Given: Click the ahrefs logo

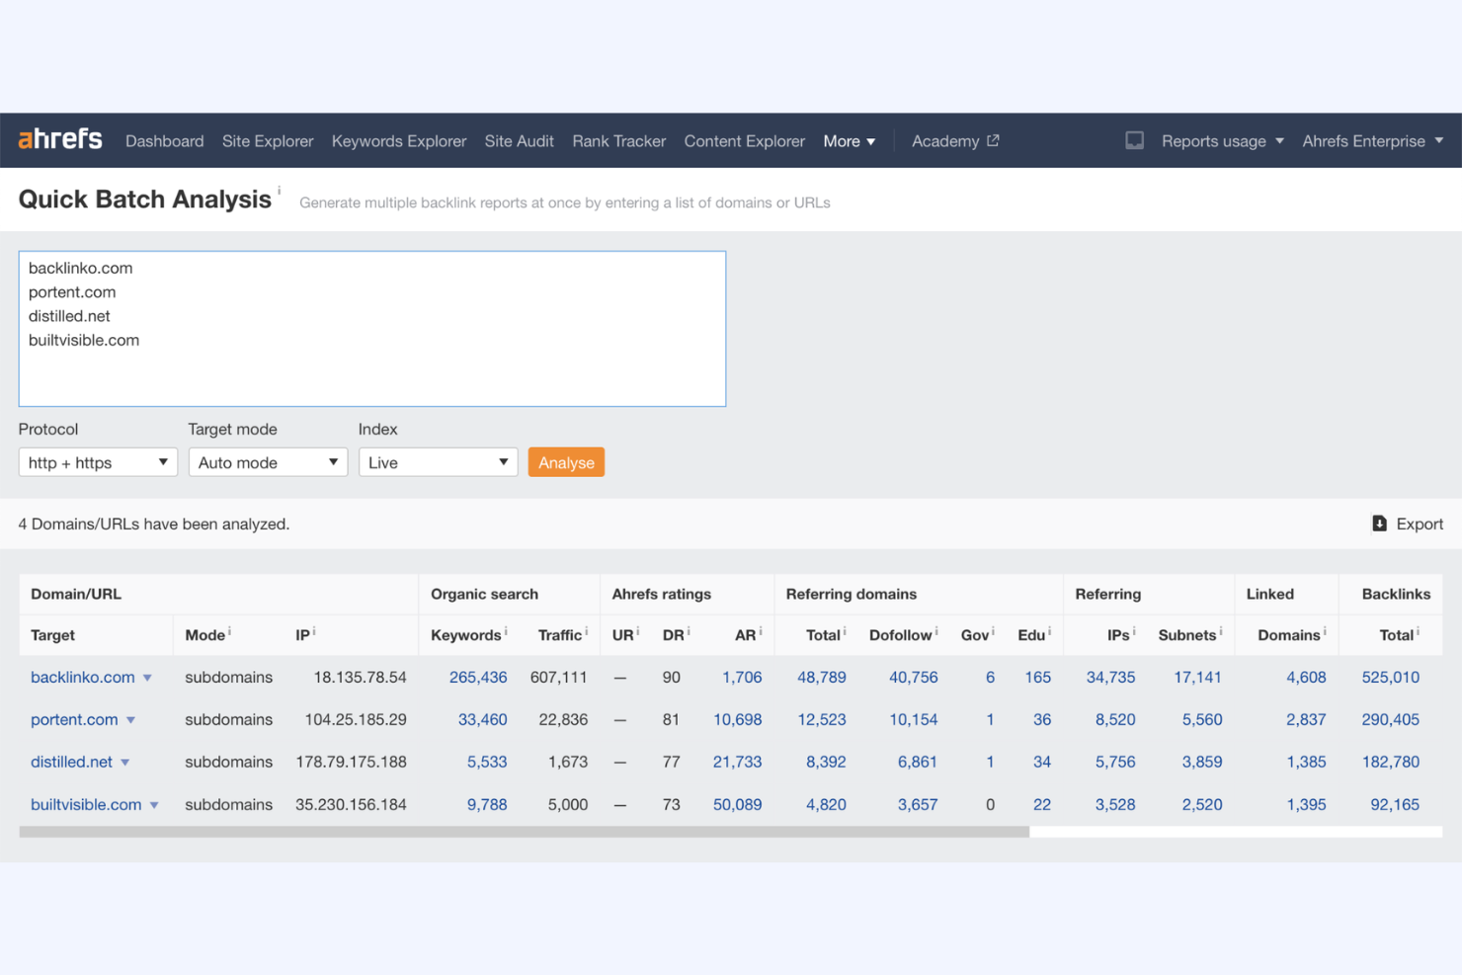Looking at the screenshot, I should [59, 139].
